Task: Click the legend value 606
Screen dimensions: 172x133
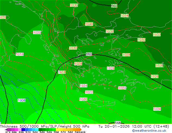Action: pos(83,132)
